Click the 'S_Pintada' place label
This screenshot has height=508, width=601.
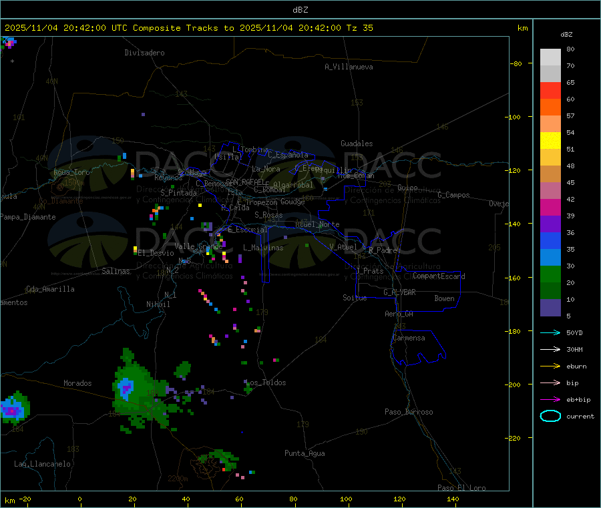pyautogui.click(x=178, y=193)
